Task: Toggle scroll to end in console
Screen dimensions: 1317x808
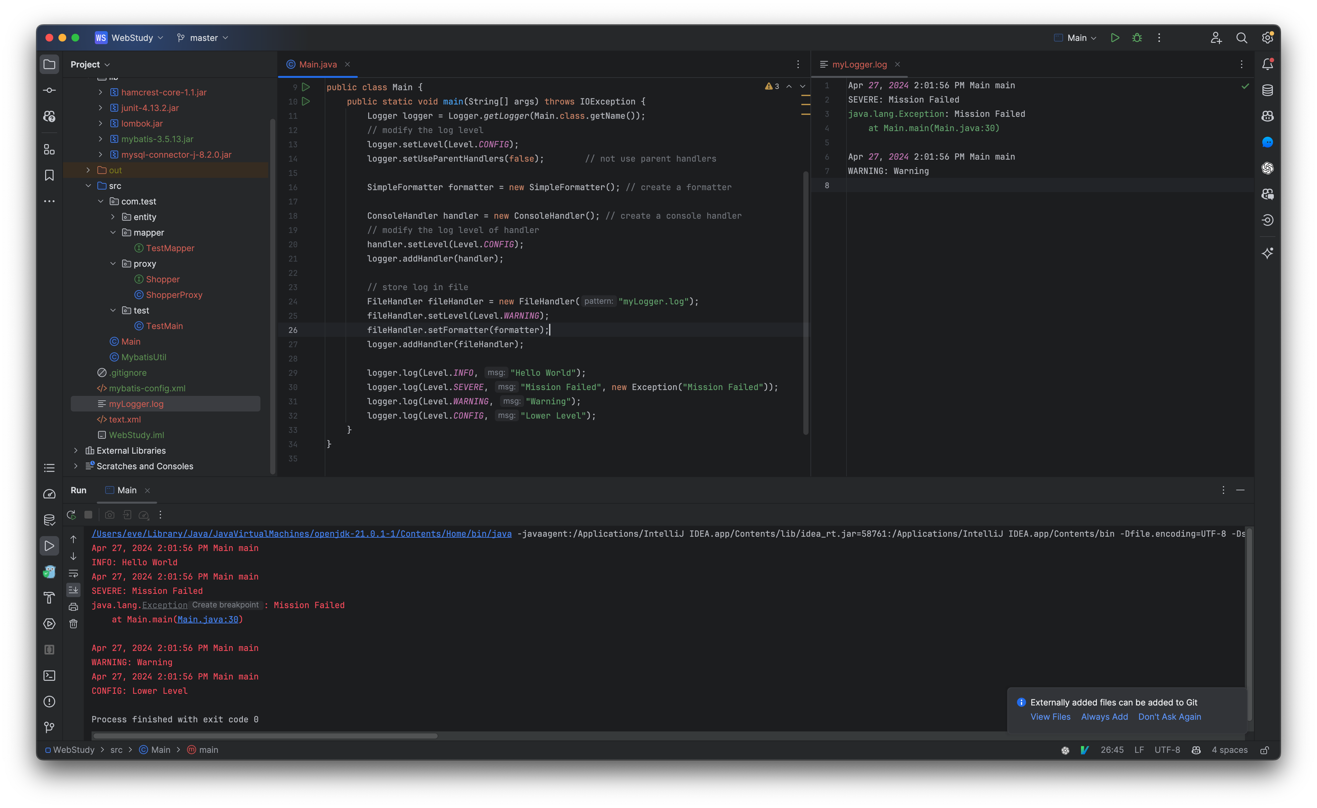Action: click(x=73, y=589)
